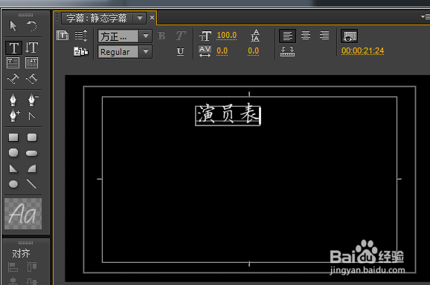This screenshot has height=285, width=430.
Task: Click the 演员表 text box
Action: tap(228, 116)
